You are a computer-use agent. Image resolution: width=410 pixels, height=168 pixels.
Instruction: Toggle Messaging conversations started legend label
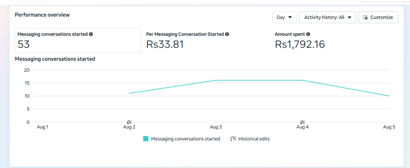coord(185,139)
